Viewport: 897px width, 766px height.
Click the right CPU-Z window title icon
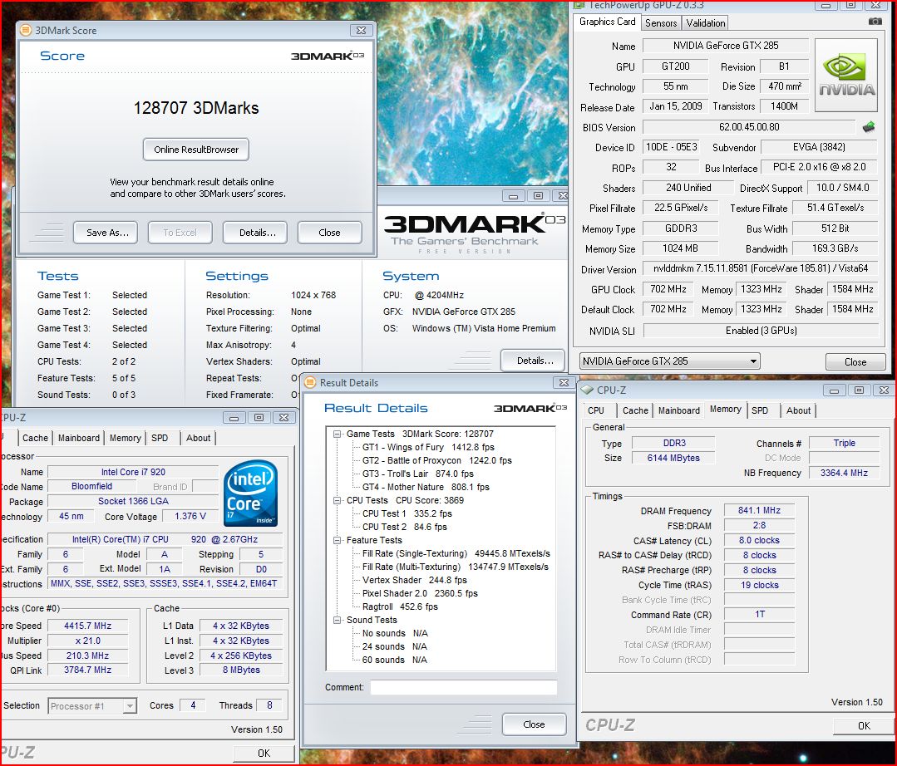(x=587, y=390)
